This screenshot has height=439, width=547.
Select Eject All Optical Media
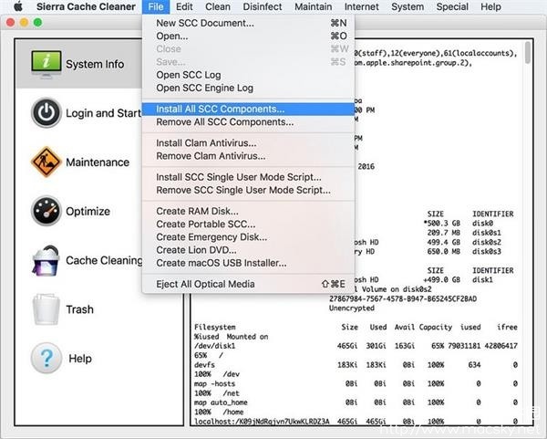(248, 284)
